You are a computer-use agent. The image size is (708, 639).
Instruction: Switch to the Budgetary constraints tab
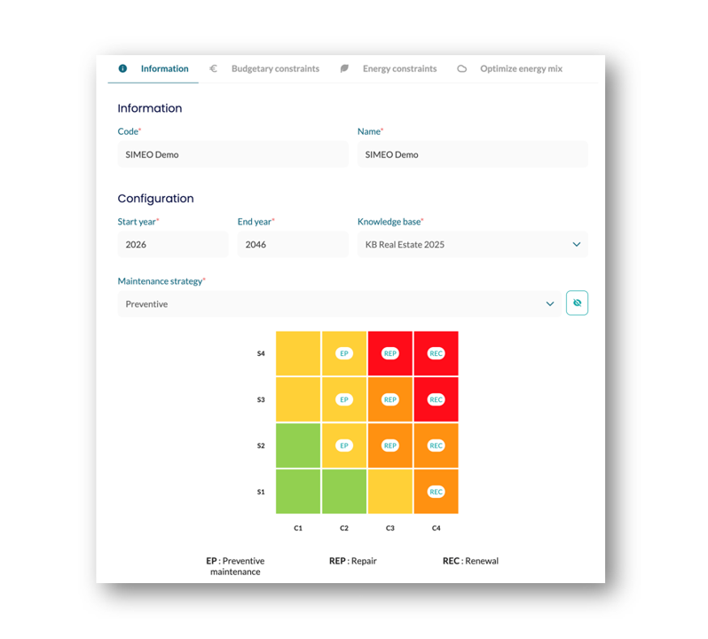(275, 68)
